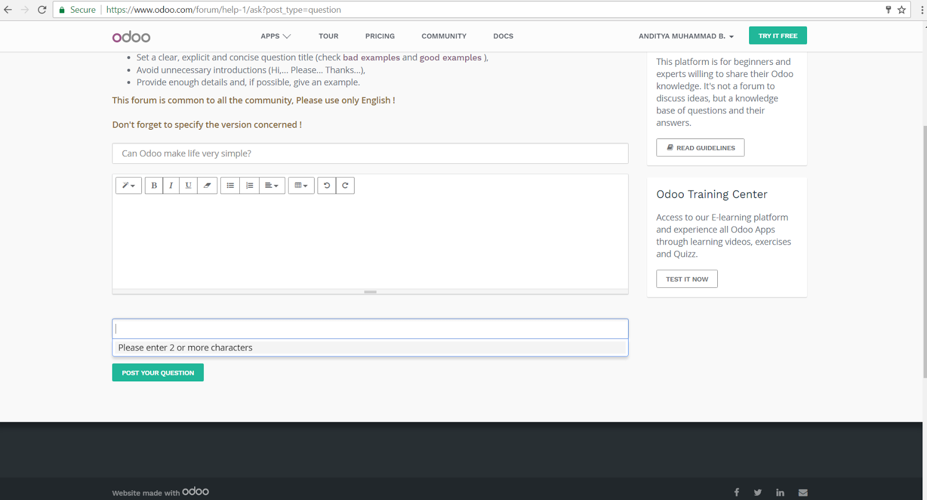Insert an ordered numbered list
The width and height of the screenshot is (927, 500).
249,185
